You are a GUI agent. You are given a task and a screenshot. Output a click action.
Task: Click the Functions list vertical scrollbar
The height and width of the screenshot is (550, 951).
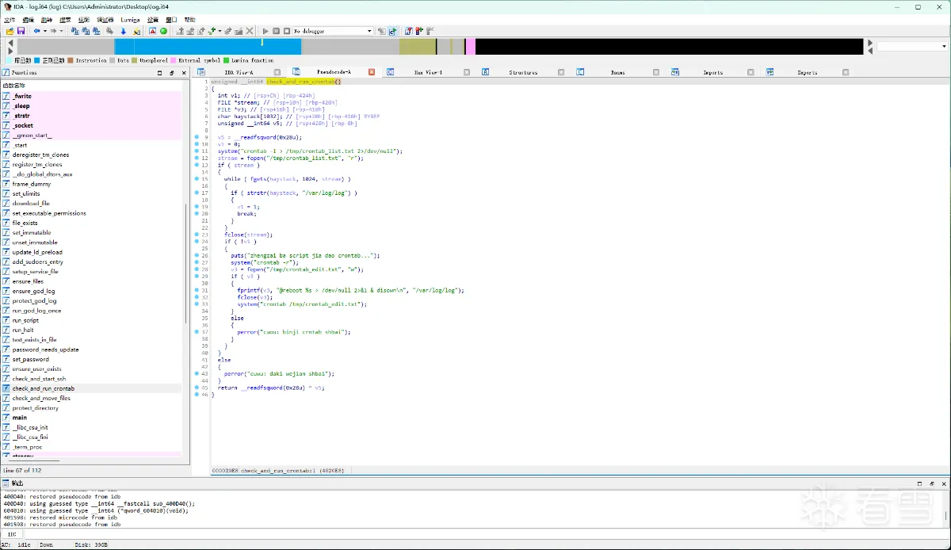[187, 265]
